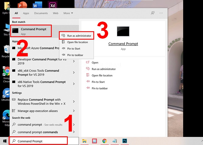203x145 pixels.
Task: Click the Windows Start button
Action: coord(5,141)
